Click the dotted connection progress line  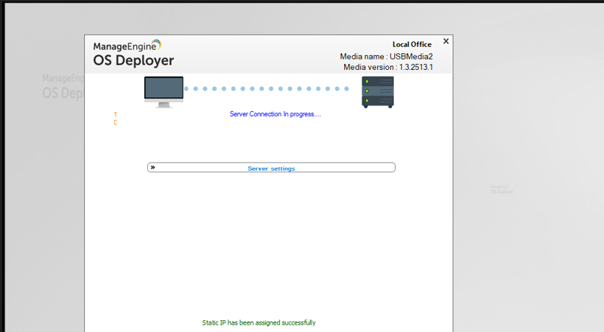(x=267, y=88)
